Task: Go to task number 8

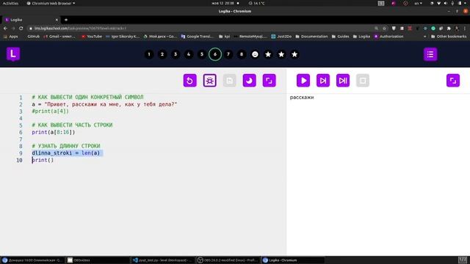Action: pyautogui.click(x=242, y=54)
